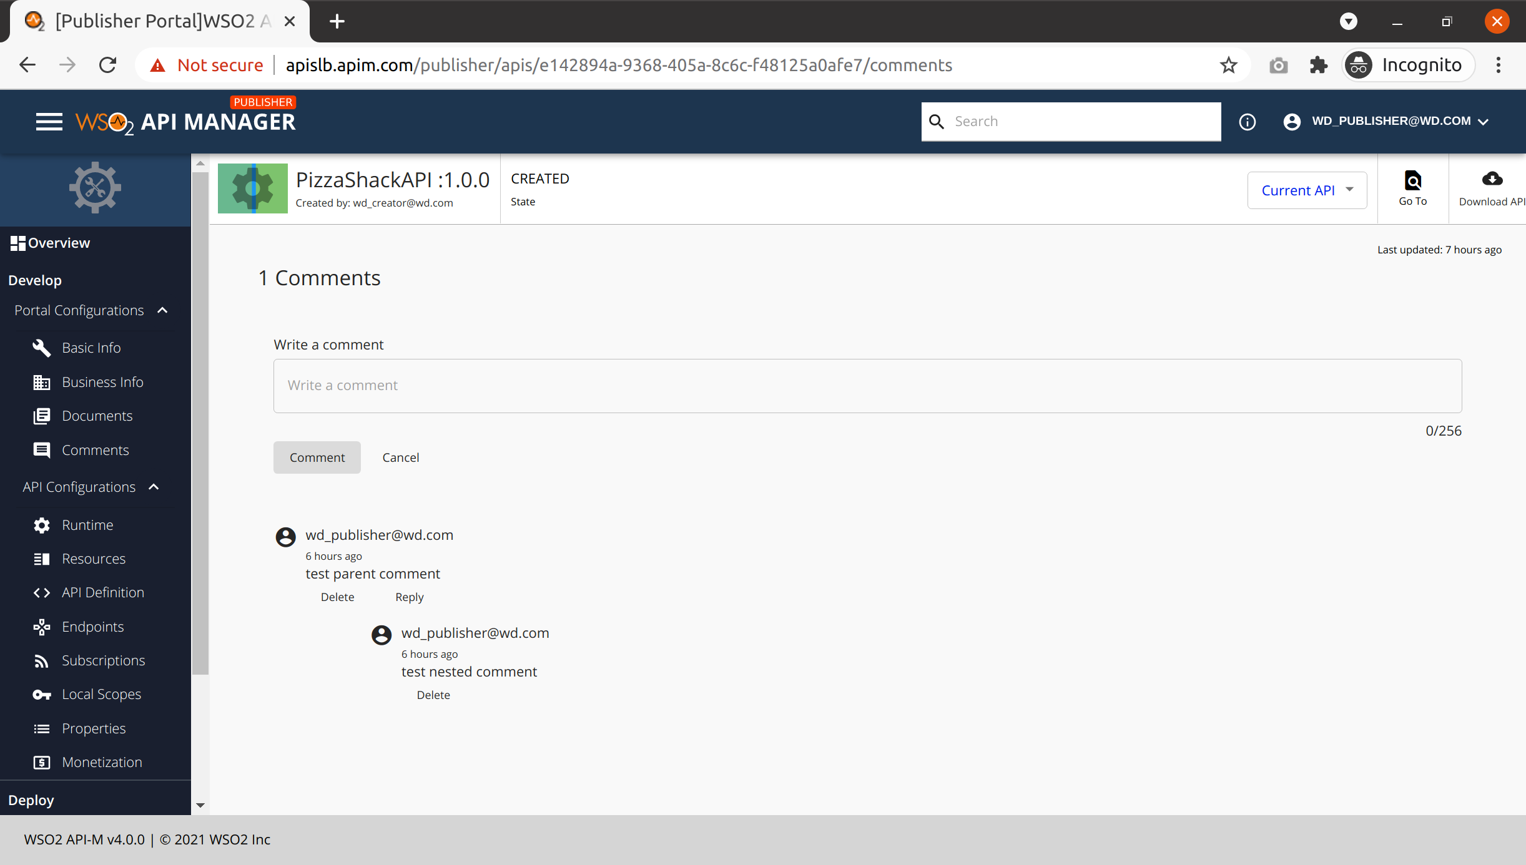Select the Basic Info wrench icon
1526x865 pixels.
[41, 348]
